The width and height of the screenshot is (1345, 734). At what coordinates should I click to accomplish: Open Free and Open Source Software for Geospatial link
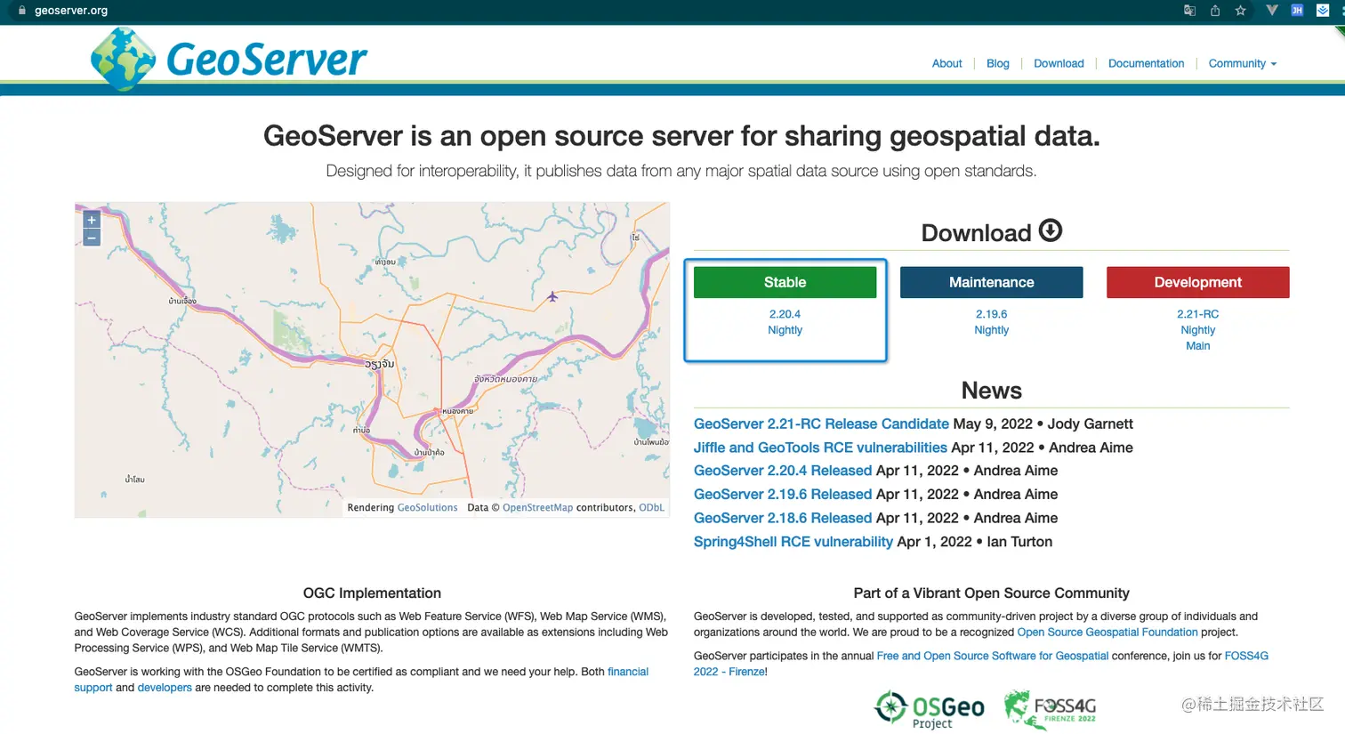click(x=993, y=656)
